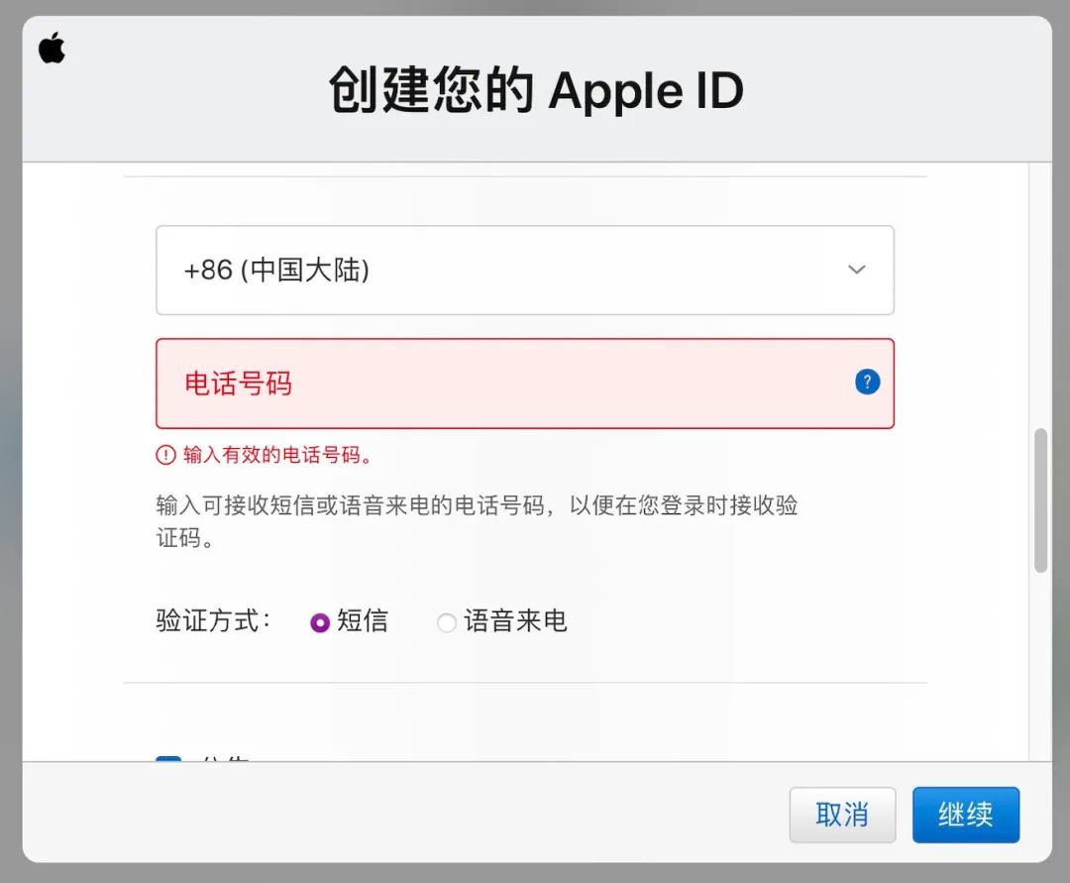This screenshot has width=1070, height=883.
Task: Focus the 电话号码 phone number field
Action: tap(525, 384)
